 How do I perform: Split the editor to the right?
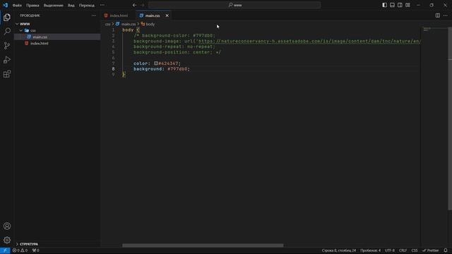point(438,16)
